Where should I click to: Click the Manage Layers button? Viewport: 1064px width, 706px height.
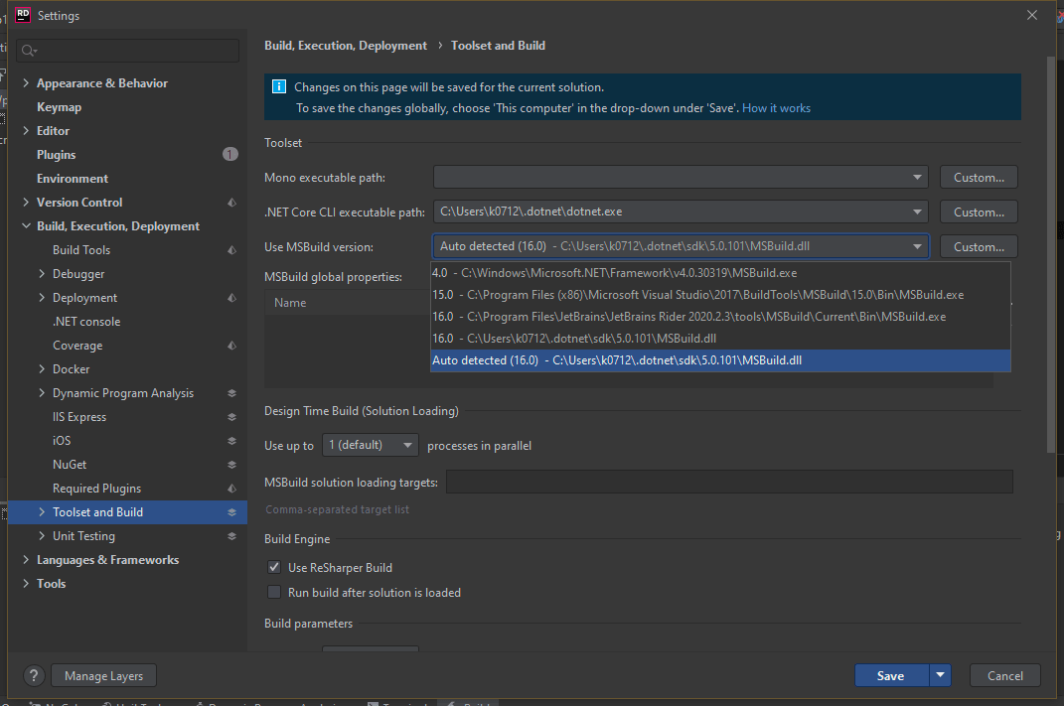[x=104, y=675]
